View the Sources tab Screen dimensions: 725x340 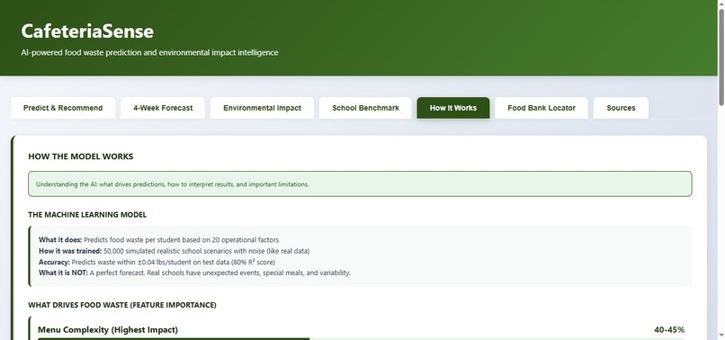click(x=621, y=108)
